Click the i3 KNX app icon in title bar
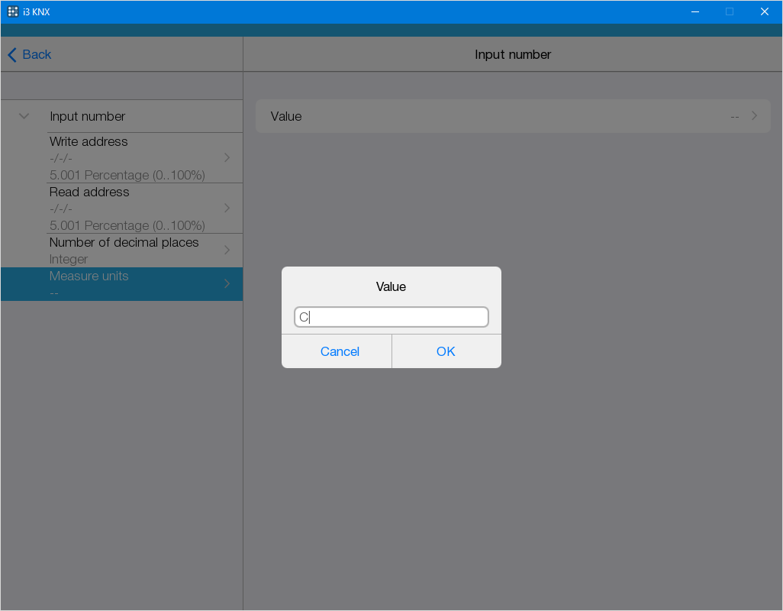 pos(13,11)
